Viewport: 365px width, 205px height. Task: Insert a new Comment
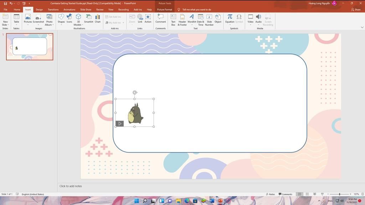(x=161, y=19)
